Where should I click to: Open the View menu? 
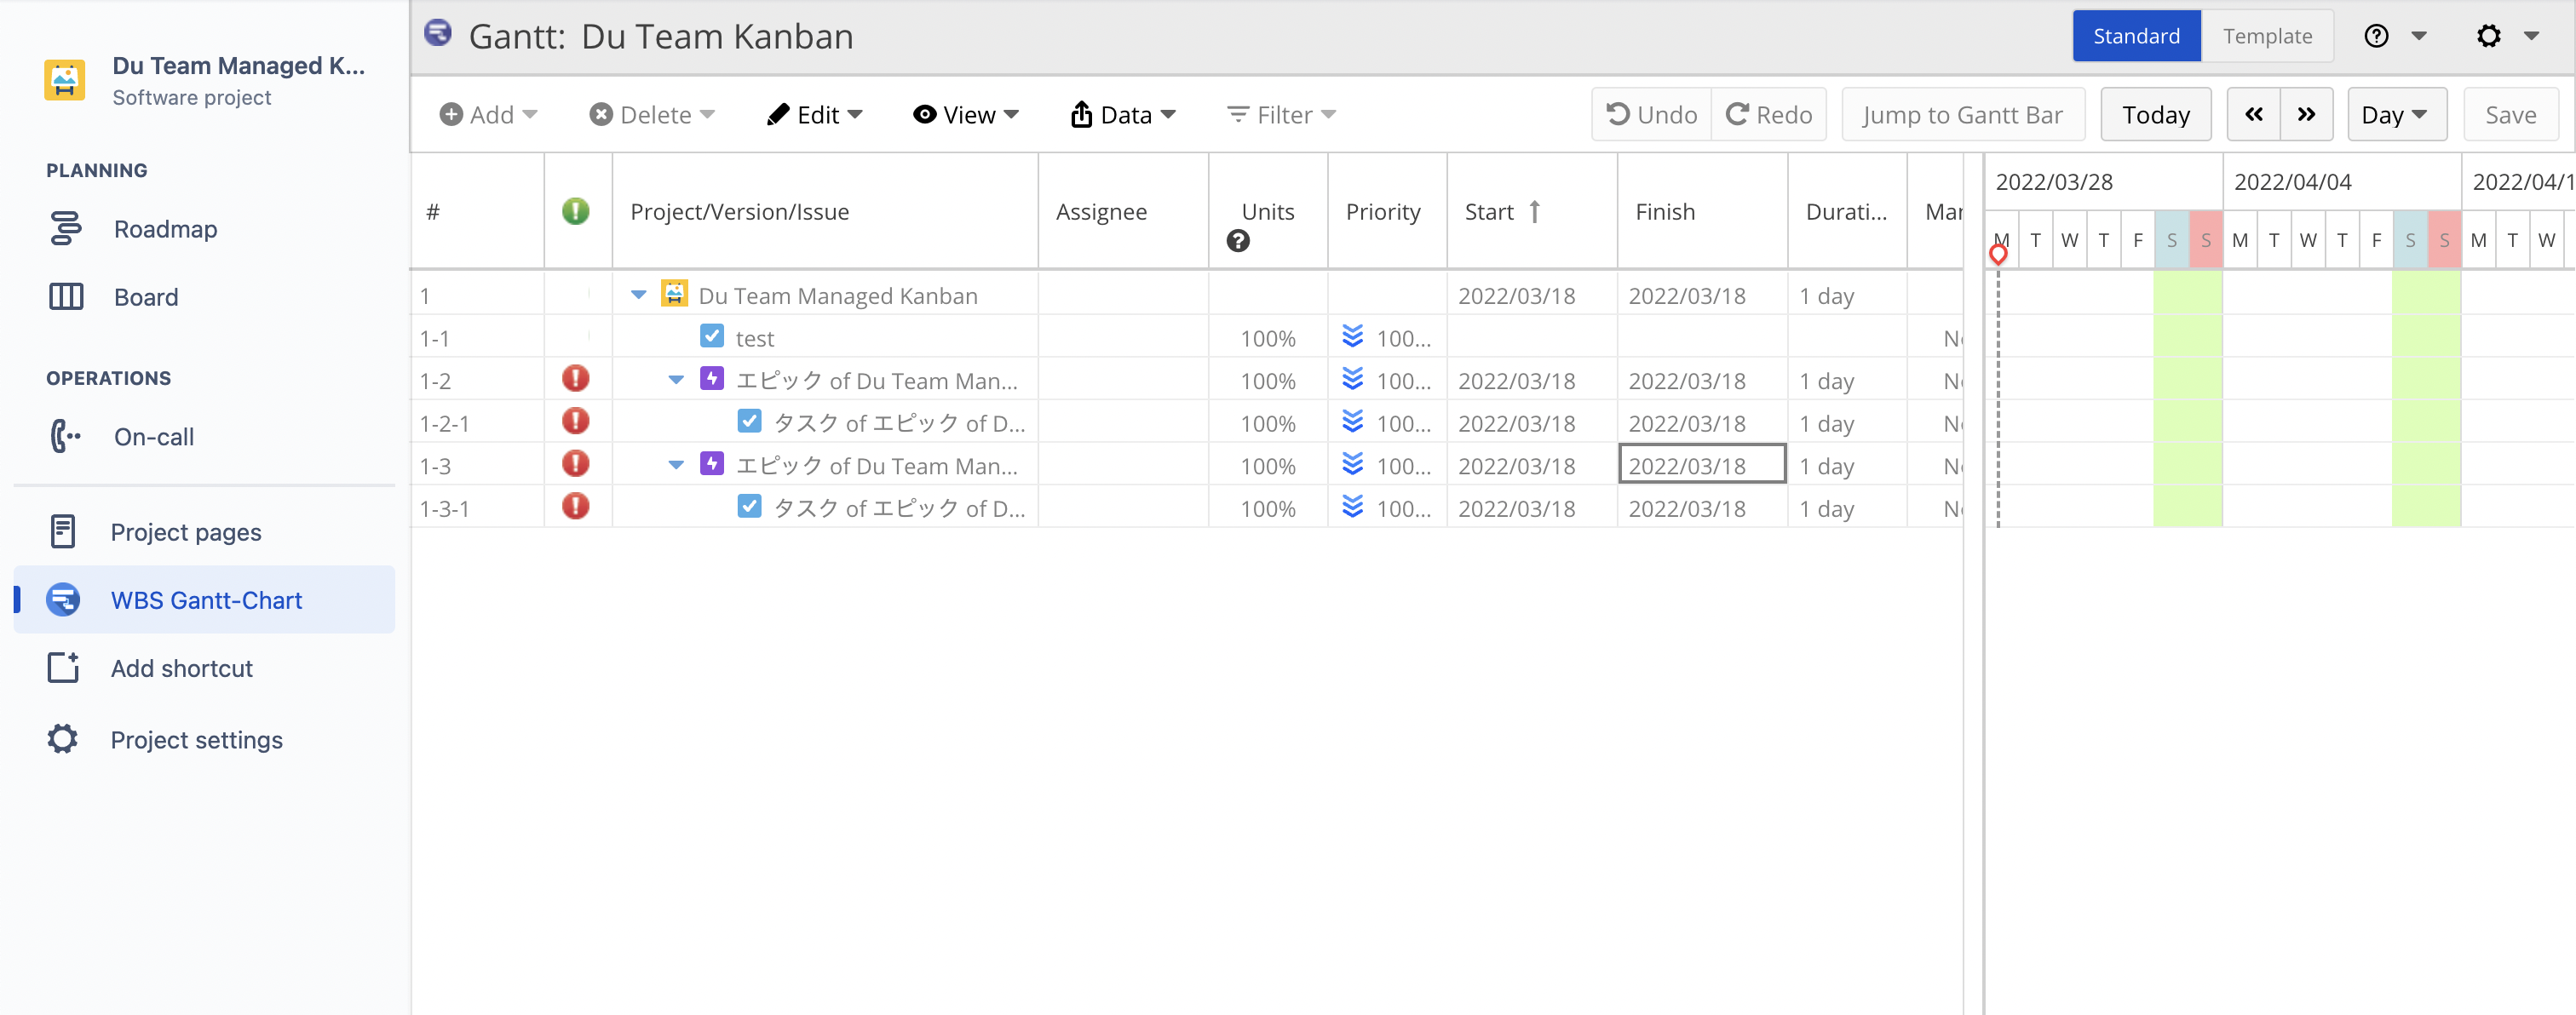click(x=965, y=115)
